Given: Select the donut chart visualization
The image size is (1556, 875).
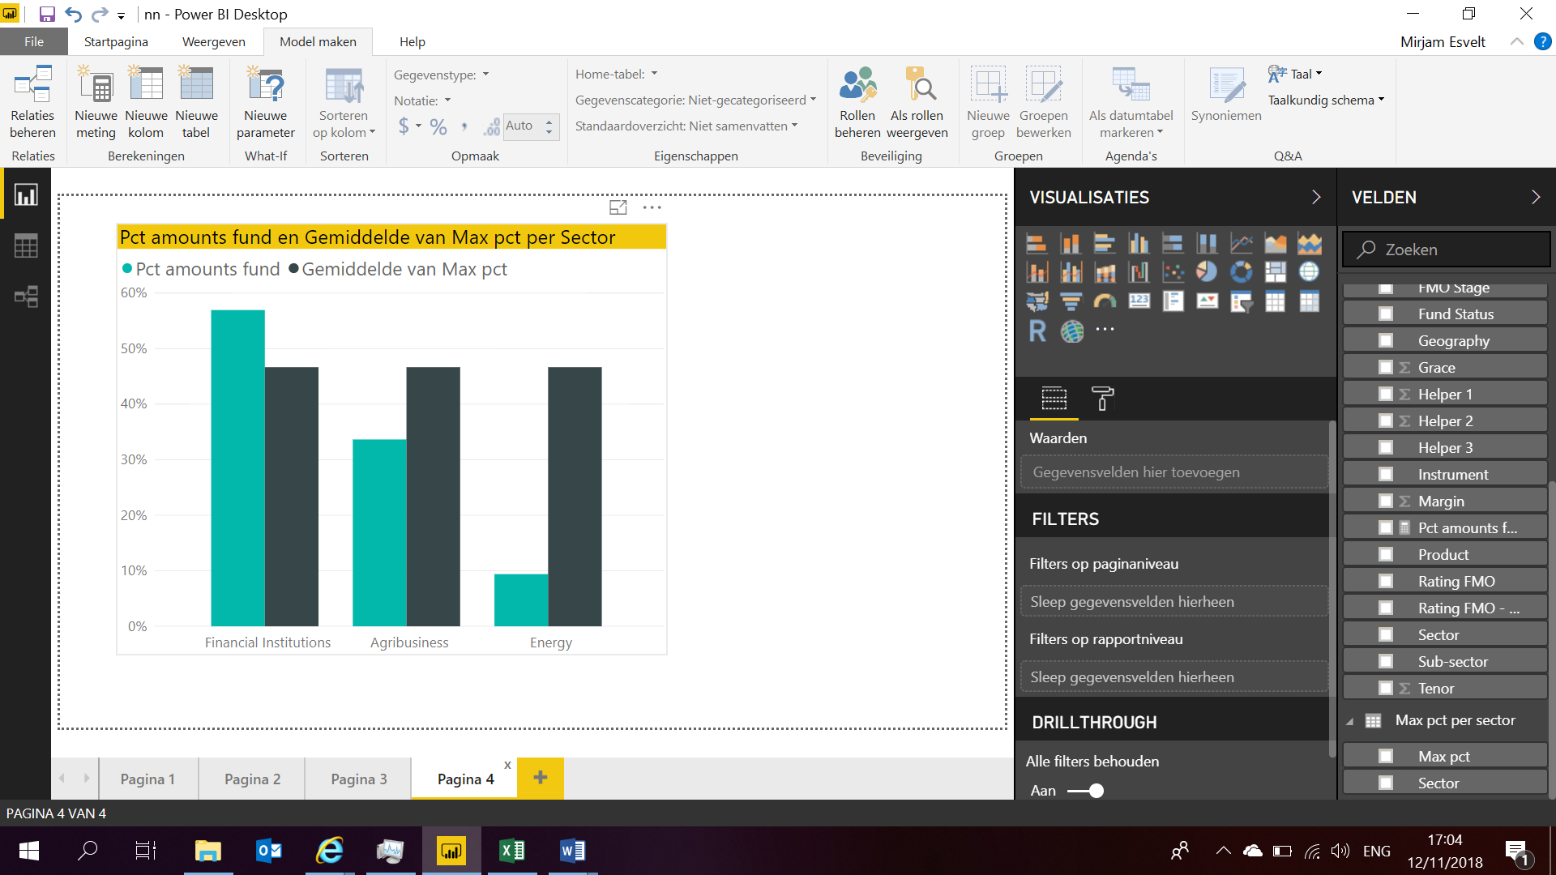Looking at the screenshot, I should [1241, 272].
